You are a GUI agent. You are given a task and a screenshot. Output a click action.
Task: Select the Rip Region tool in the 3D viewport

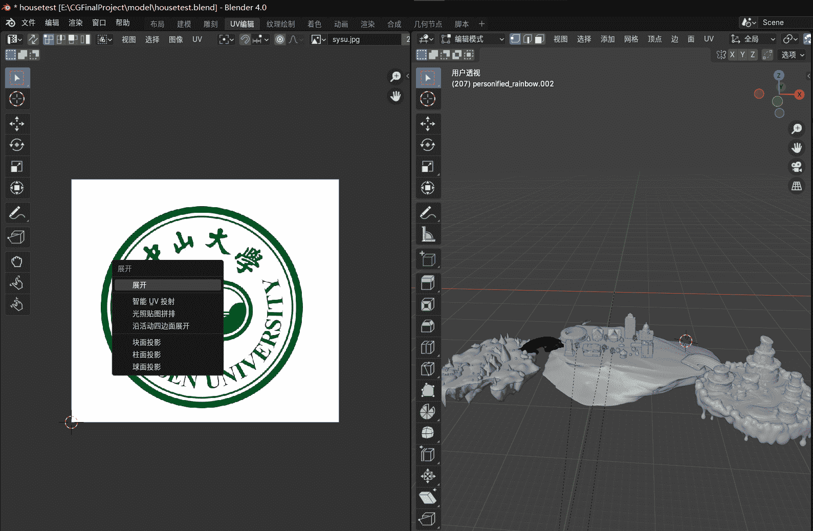click(x=428, y=519)
